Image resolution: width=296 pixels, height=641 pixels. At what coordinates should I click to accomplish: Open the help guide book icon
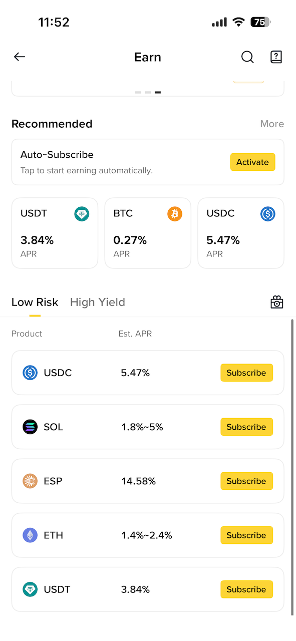pos(276,57)
